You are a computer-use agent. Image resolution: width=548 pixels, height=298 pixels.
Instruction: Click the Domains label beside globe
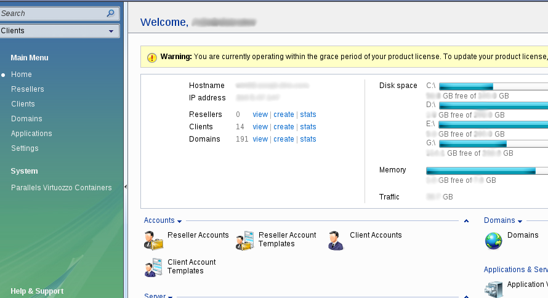[523, 235]
